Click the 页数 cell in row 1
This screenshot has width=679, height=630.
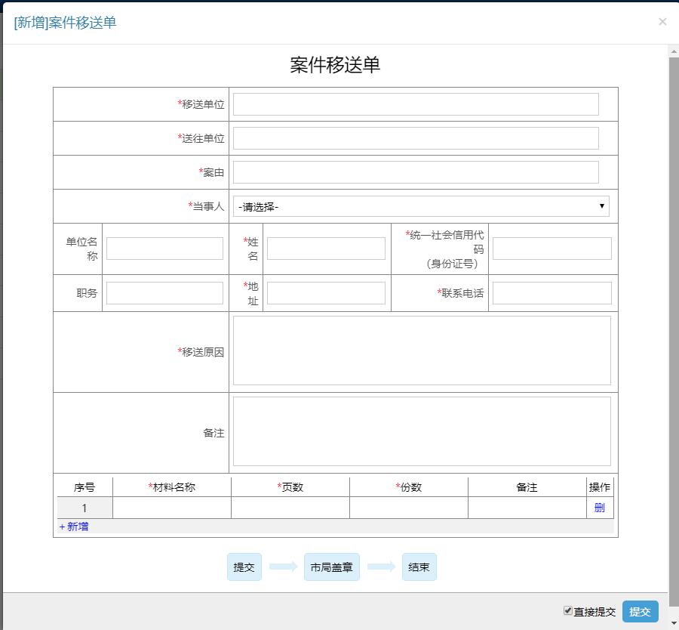290,508
